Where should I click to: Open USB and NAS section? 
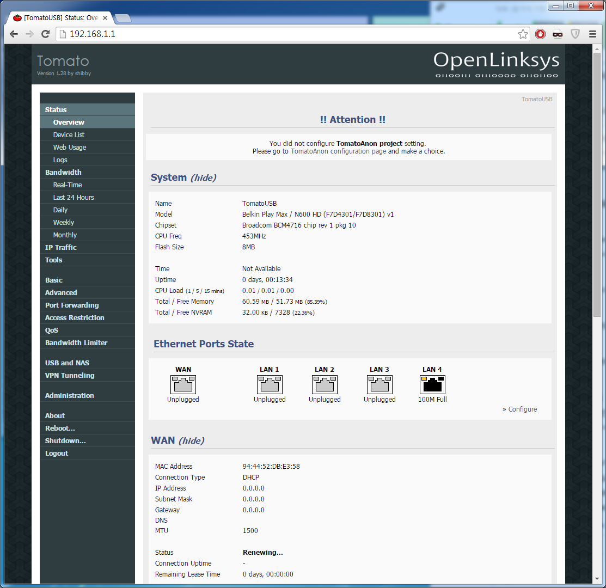click(x=87, y=363)
